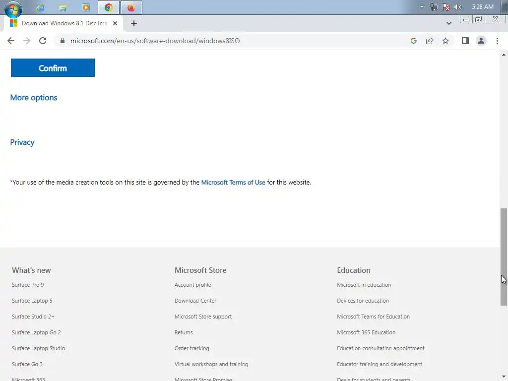Click the scrollbar up arrow
Screen dimensions: 508x381
click(x=504, y=55)
